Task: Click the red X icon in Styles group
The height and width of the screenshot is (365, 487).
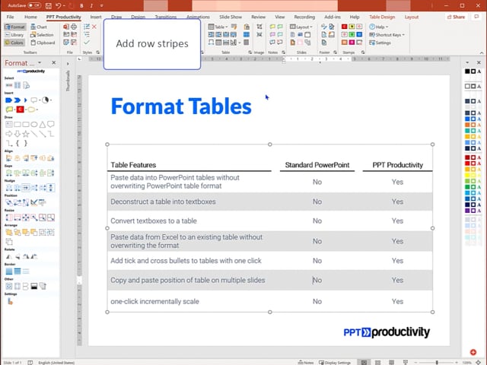Action: [x=94, y=27]
